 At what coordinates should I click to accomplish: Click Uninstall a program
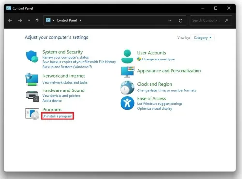tap(57, 116)
